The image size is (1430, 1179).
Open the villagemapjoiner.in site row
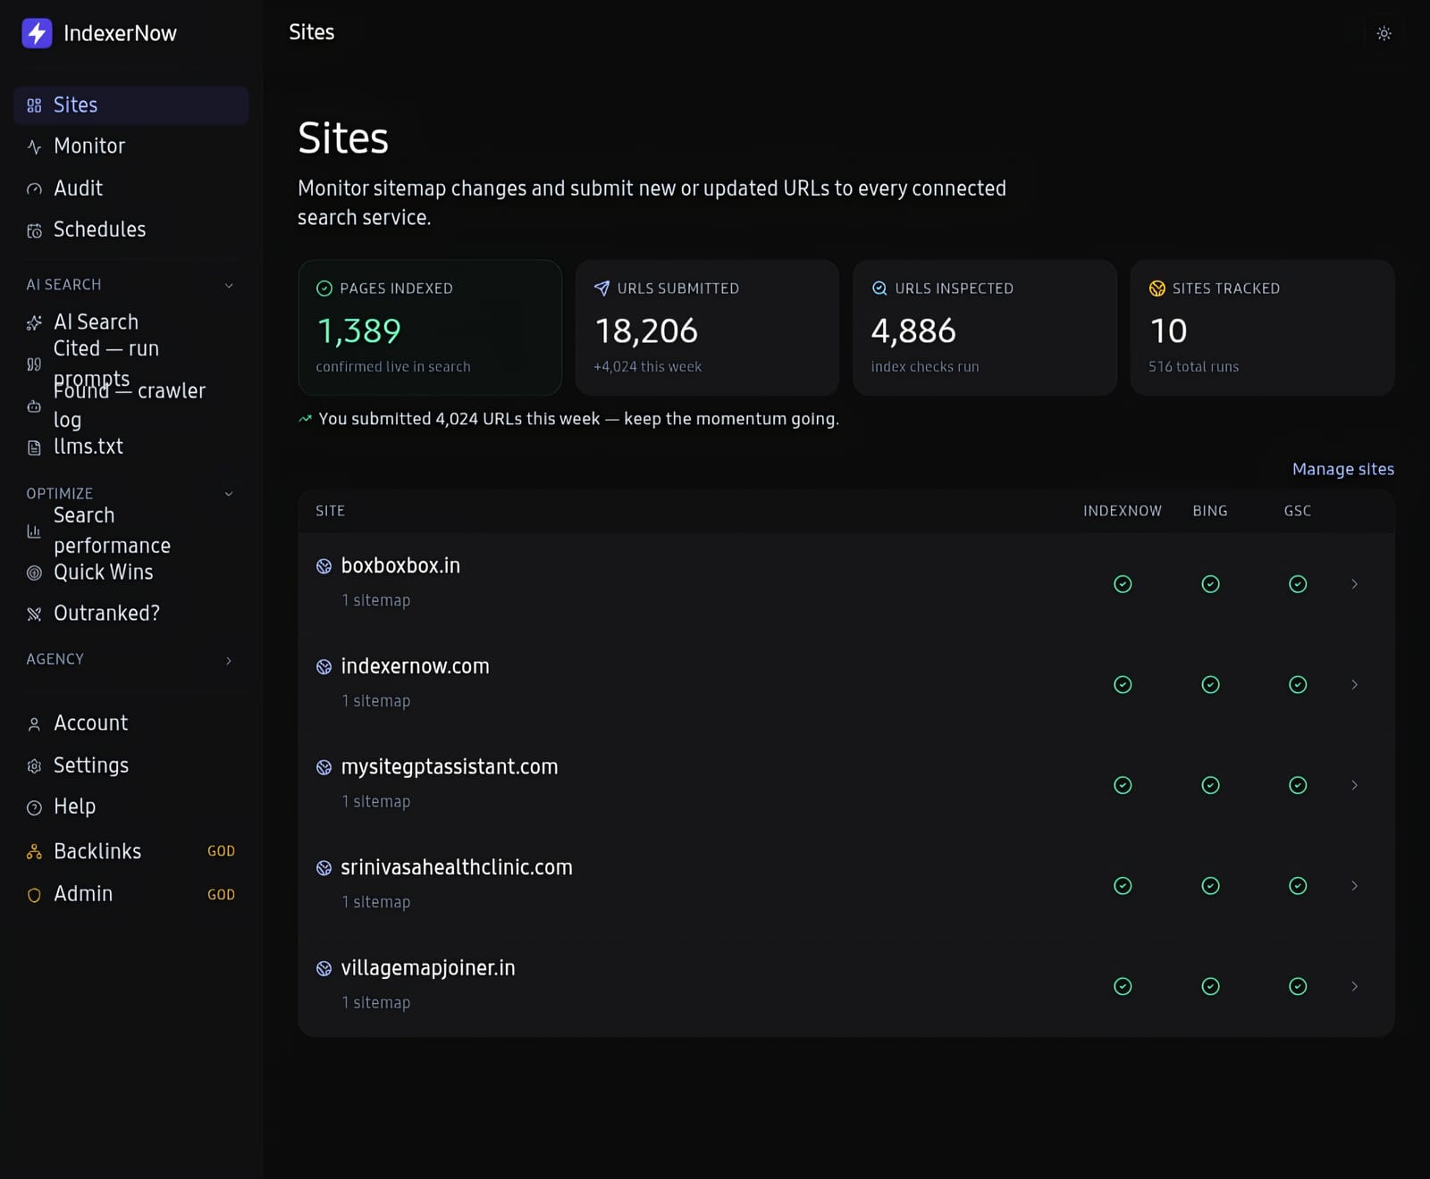(x=846, y=986)
